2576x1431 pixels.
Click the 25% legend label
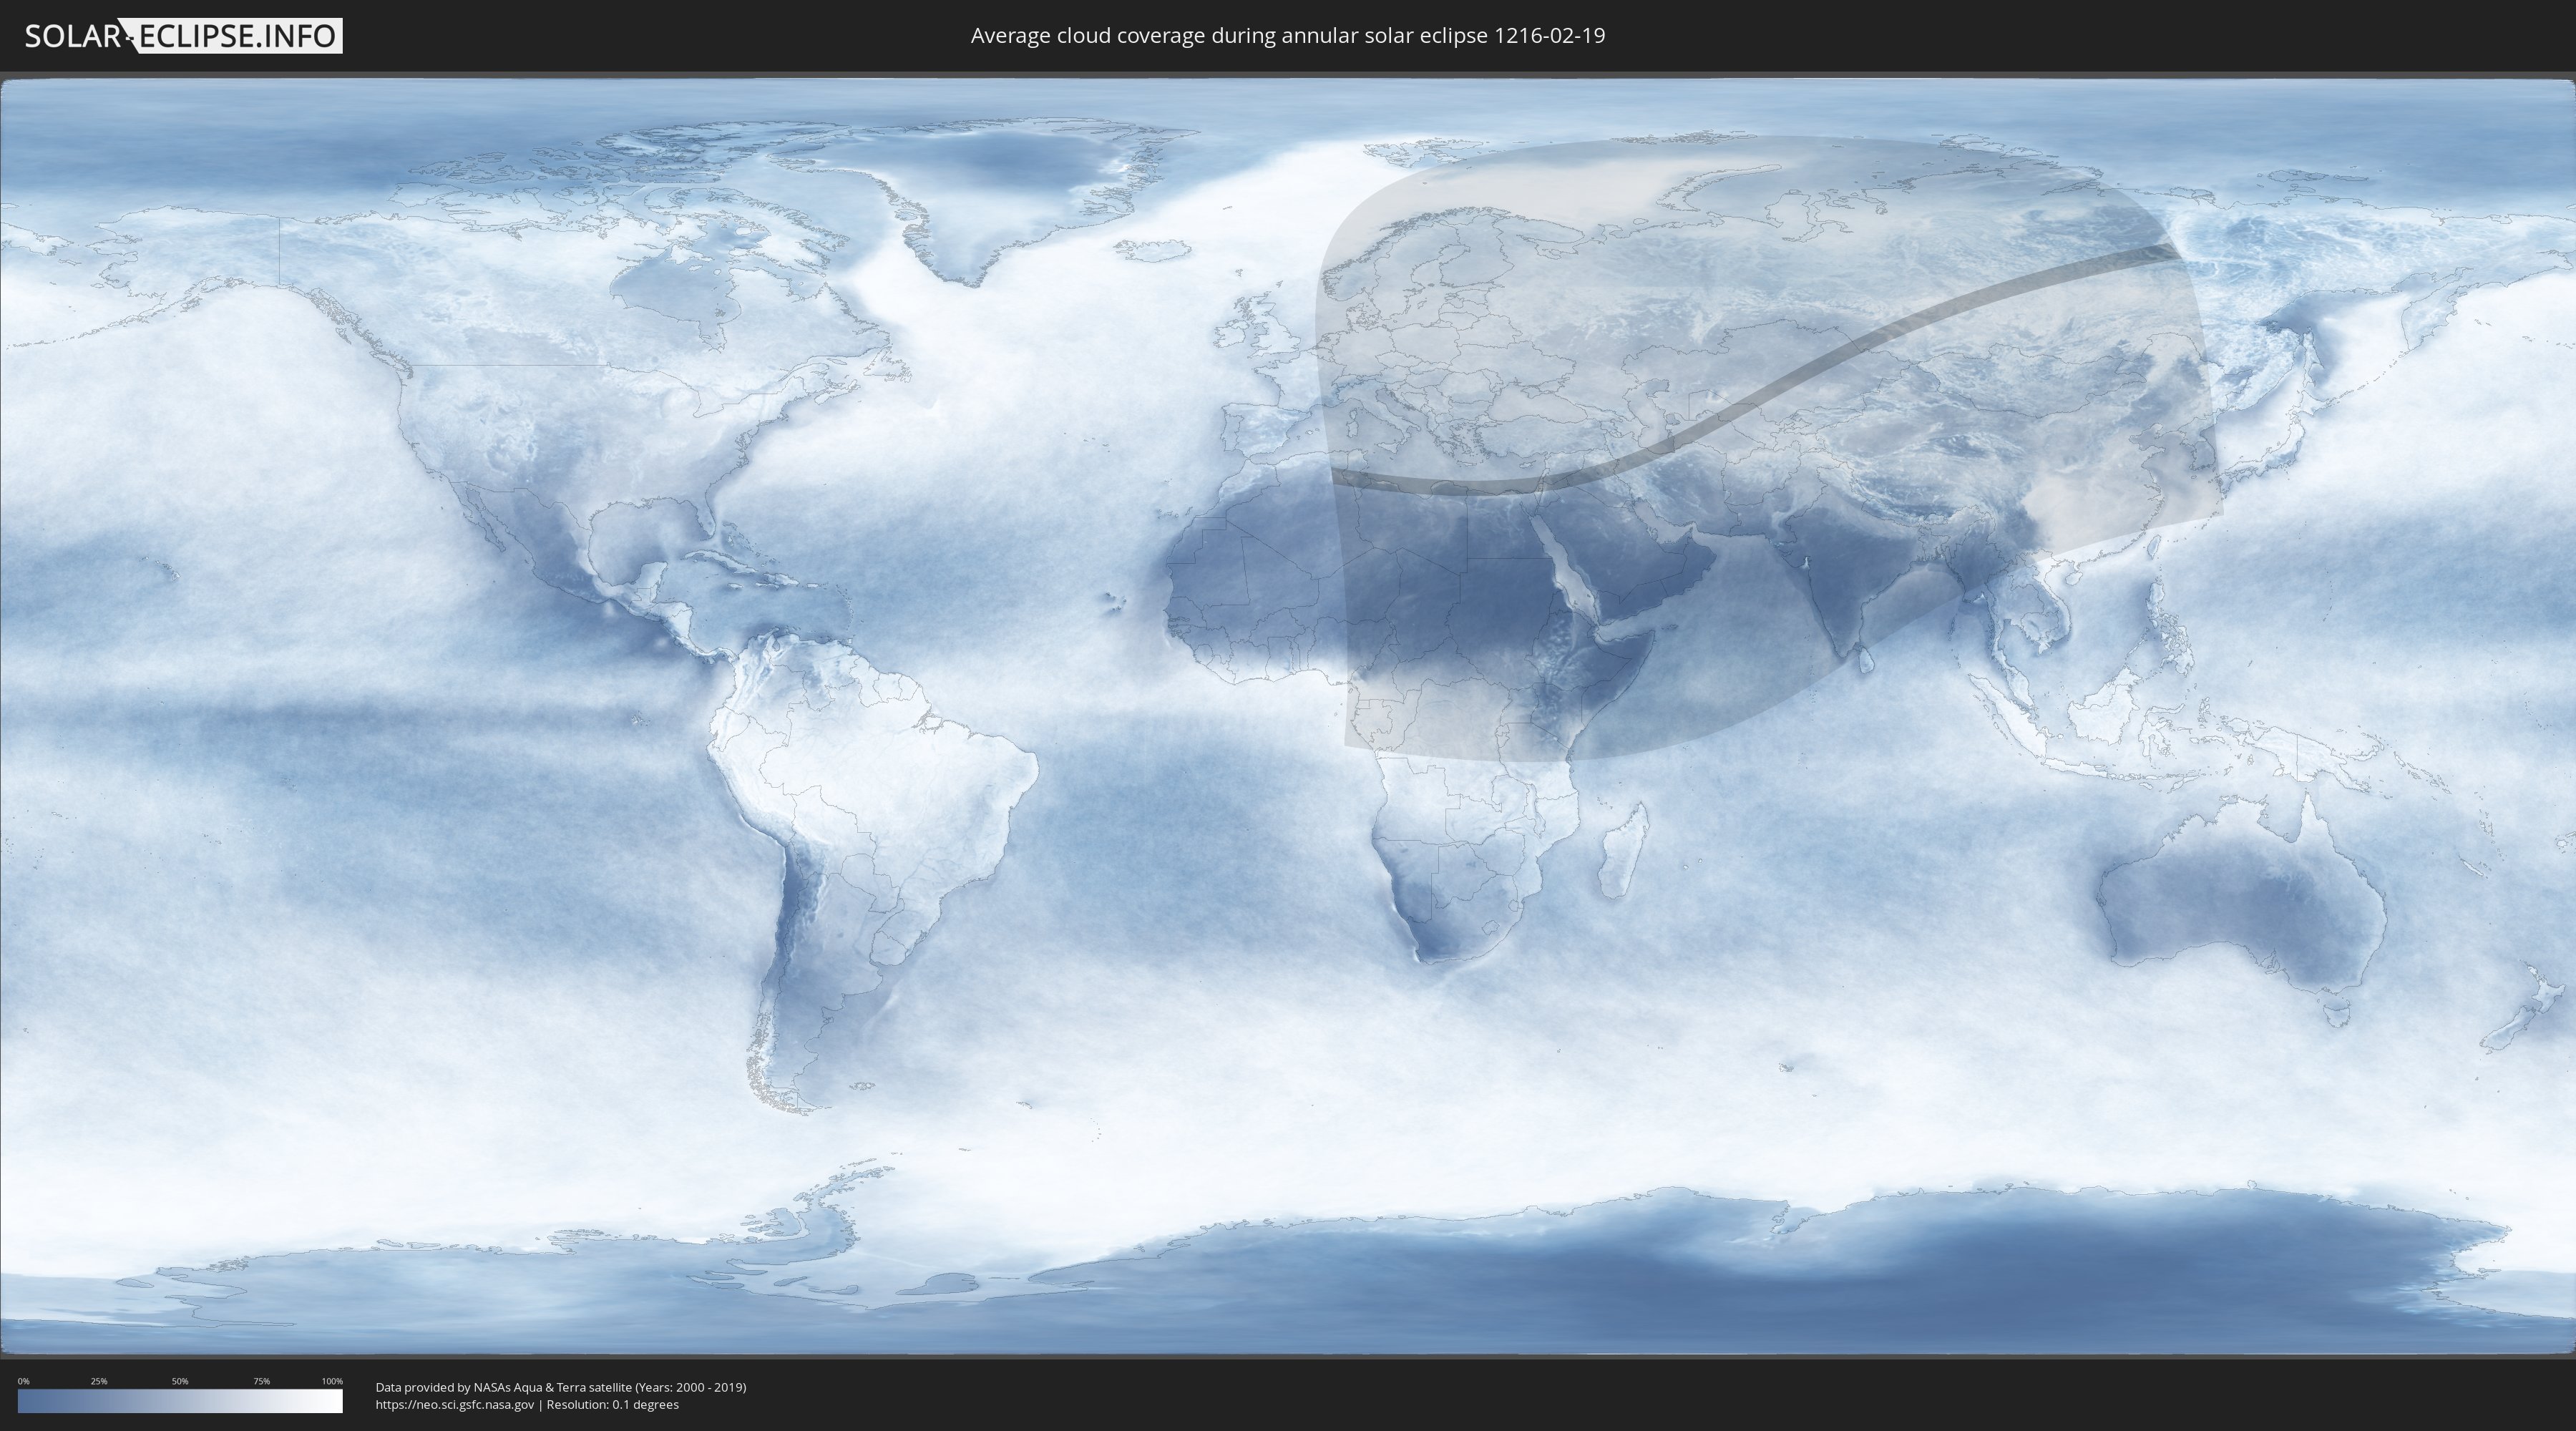coord(99,1381)
